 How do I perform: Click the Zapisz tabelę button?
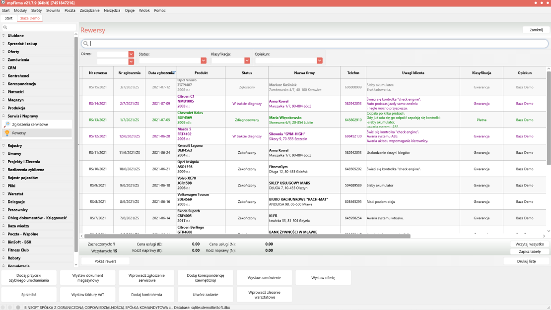pos(530,251)
